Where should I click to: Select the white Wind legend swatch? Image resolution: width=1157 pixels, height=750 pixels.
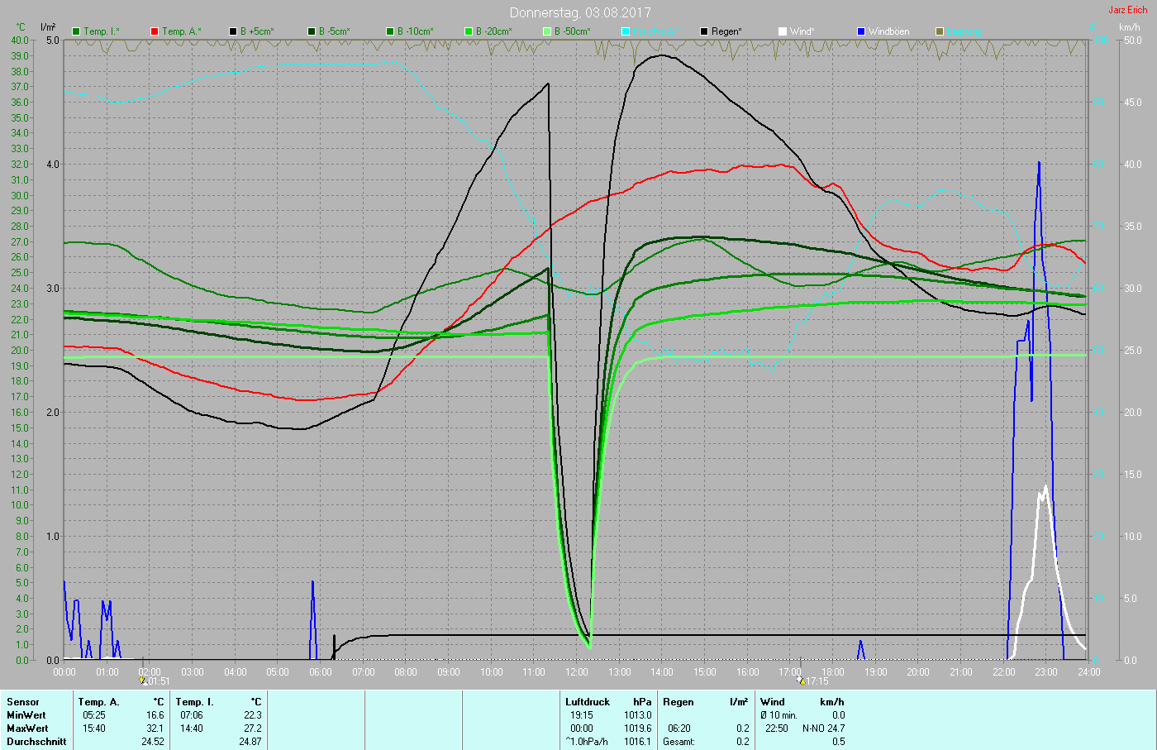click(783, 31)
